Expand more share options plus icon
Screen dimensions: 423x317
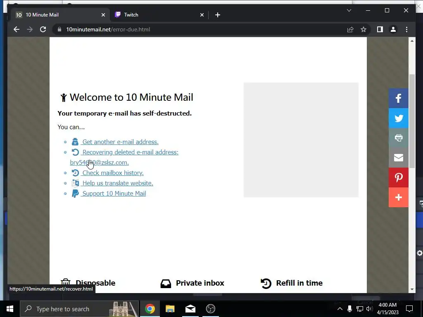tap(399, 197)
